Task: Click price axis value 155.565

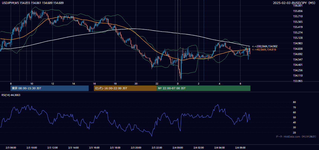Action: pos(298,22)
